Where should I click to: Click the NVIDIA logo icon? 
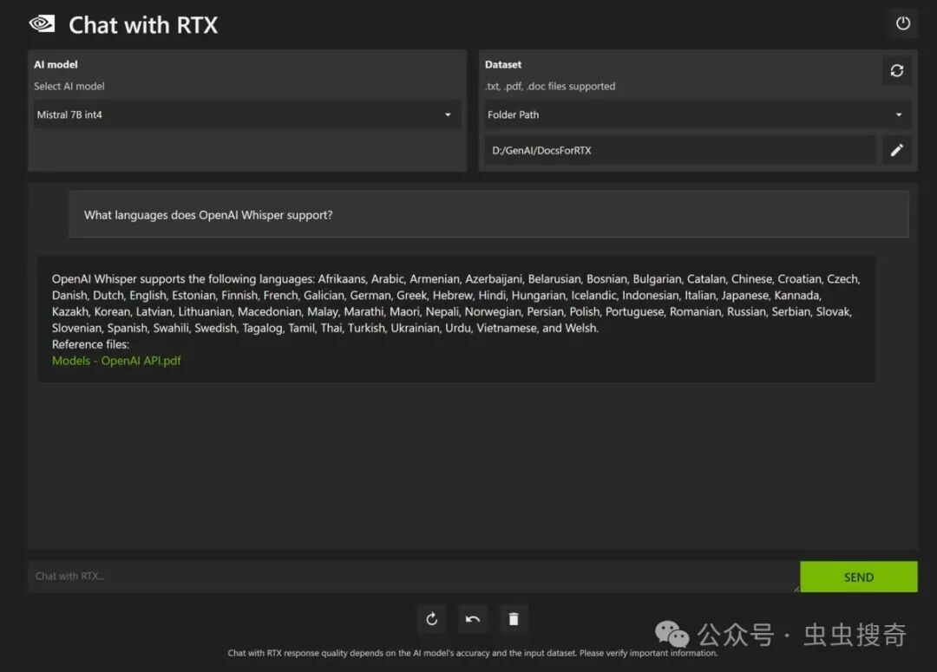tap(42, 24)
